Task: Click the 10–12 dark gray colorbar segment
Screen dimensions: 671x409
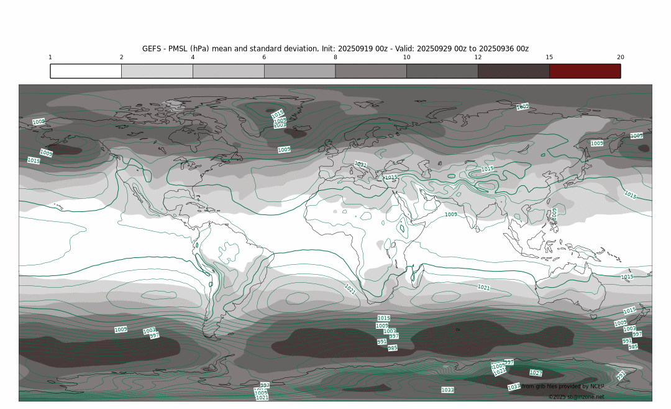Action: 442,71
